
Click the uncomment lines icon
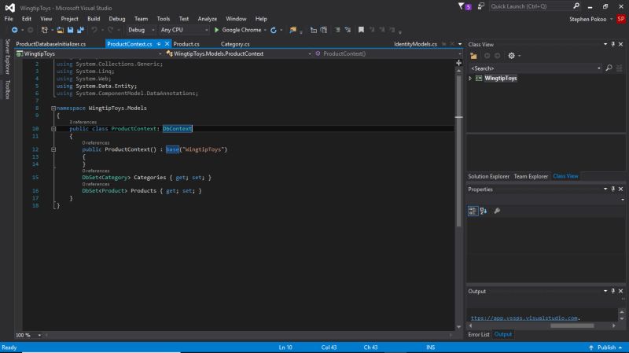tap(348, 30)
